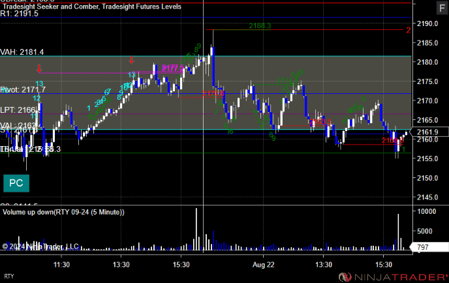Click the RTY instrument label
The width and height of the screenshot is (449, 283).
9,276
